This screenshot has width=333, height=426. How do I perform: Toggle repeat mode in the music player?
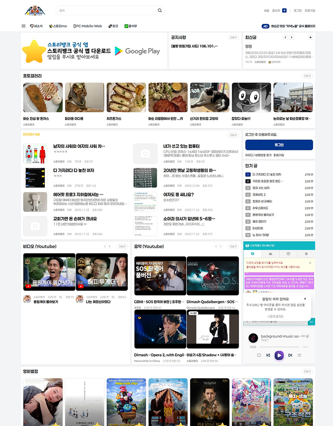coord(259,355)
